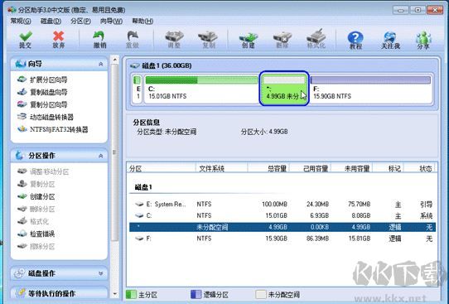The height and width of the screenshot is (304, 449).
Task: Select the small E: partition block
Action: pos(138,89)
